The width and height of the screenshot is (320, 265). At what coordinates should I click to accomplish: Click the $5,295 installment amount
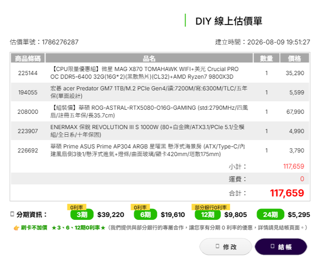[299, 214]
